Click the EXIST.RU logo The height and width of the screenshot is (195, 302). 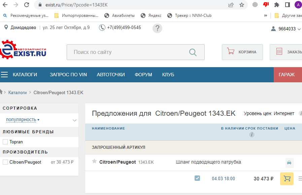[x=23, y=50]
